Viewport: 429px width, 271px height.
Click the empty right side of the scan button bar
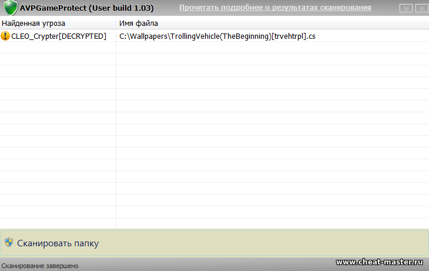[294, 243]
